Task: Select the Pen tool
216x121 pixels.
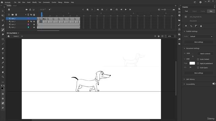Action: point(3,49)
